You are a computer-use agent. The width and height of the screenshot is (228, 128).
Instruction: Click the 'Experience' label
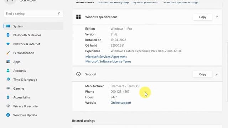[x=93, y=51]
